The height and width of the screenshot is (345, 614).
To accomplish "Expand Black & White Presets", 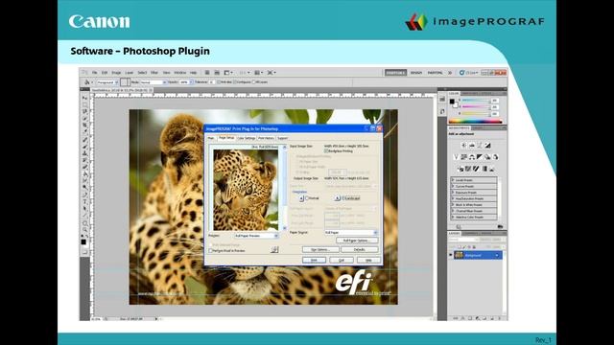I will point(453,204).
